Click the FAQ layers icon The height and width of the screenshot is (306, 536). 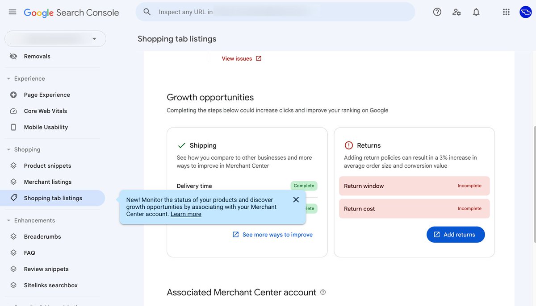[x=13, y=253]
